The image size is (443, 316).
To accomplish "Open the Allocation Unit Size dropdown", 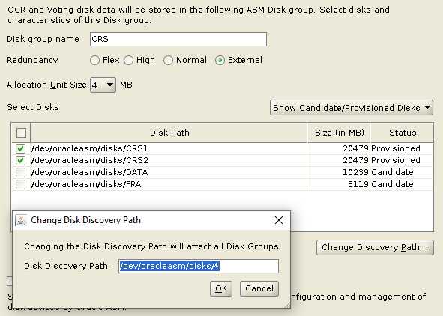I will (103, 85).
